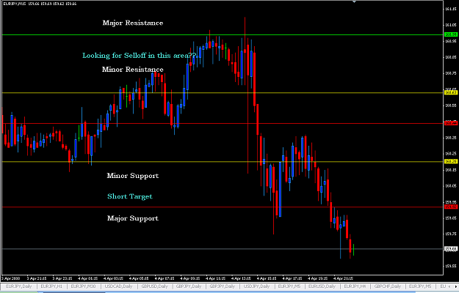Click the chart shift triangle marker at top
Image resolution: width=459 pixels, height=293 pixels.
354,1
